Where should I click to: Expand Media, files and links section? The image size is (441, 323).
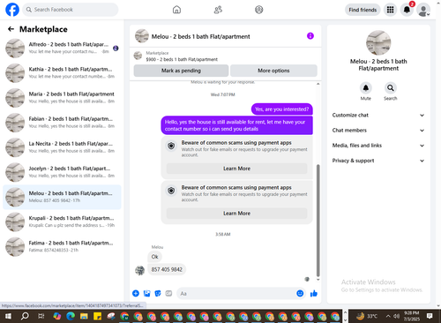click(378, 146)
